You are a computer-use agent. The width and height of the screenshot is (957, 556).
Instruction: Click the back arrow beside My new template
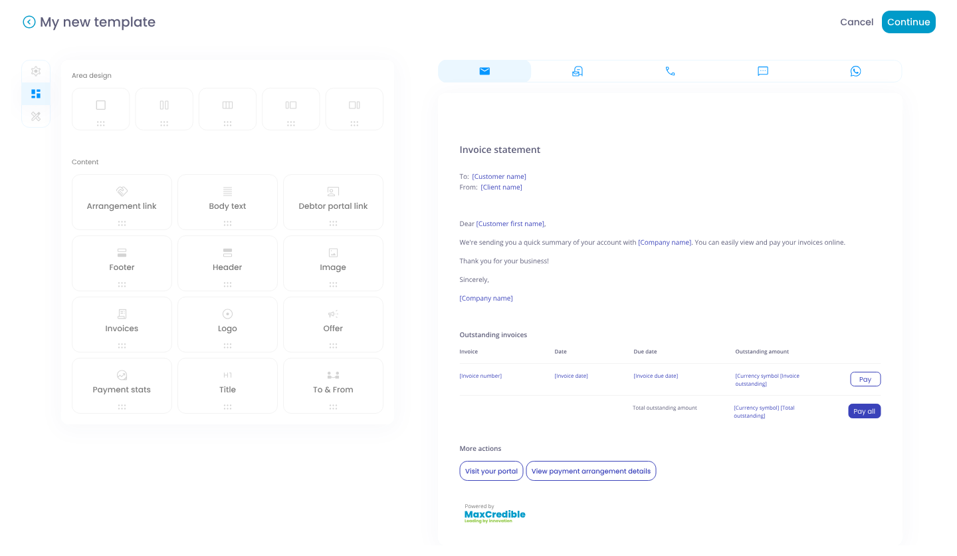pyautogui.click(x=29, y=22)
